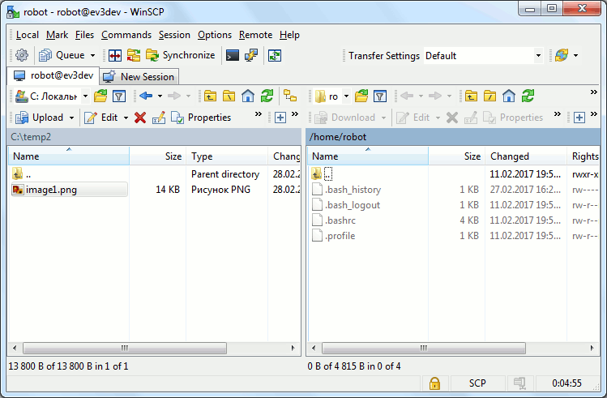Refresh the local panel
607x398 pixels.
[267, 96]
